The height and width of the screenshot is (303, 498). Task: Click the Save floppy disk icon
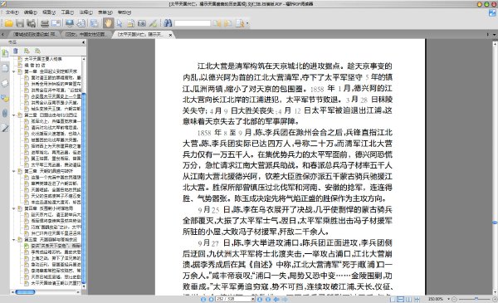(20, 23)
